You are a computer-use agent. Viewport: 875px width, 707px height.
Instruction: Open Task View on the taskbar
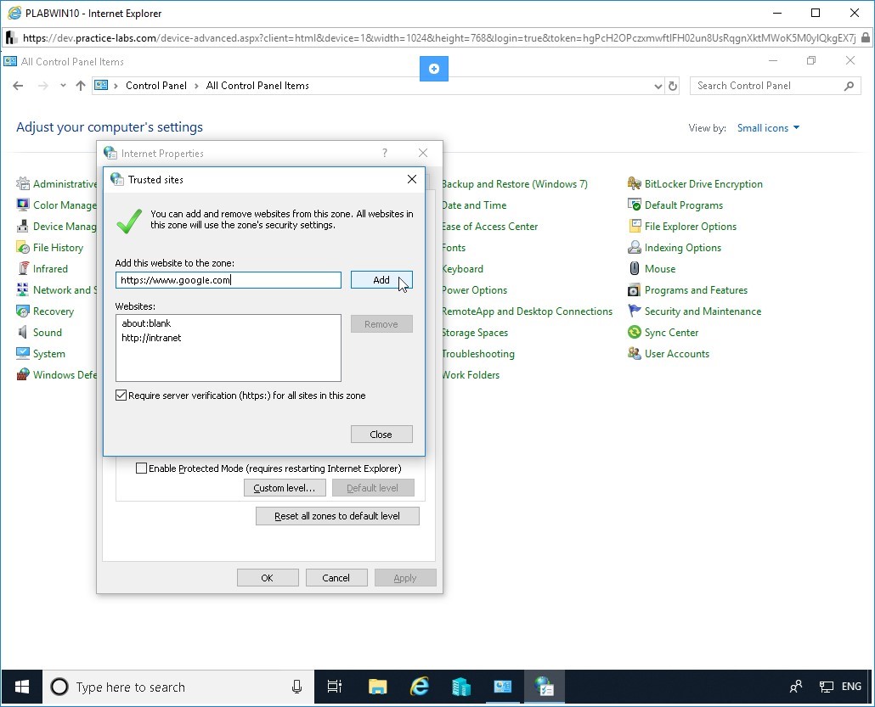click(x=334, y=687)
